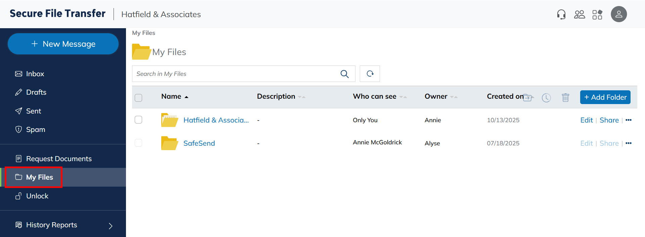Open more options for SafeSend row
The image size is (645, 237).
pos(629,143)
